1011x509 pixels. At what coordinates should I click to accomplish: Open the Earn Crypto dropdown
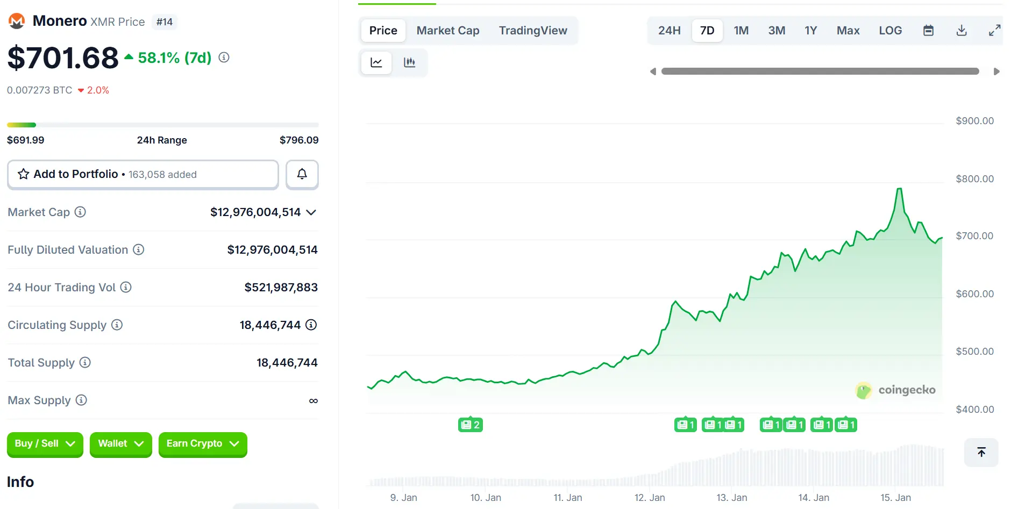click(x=203, y=444)
